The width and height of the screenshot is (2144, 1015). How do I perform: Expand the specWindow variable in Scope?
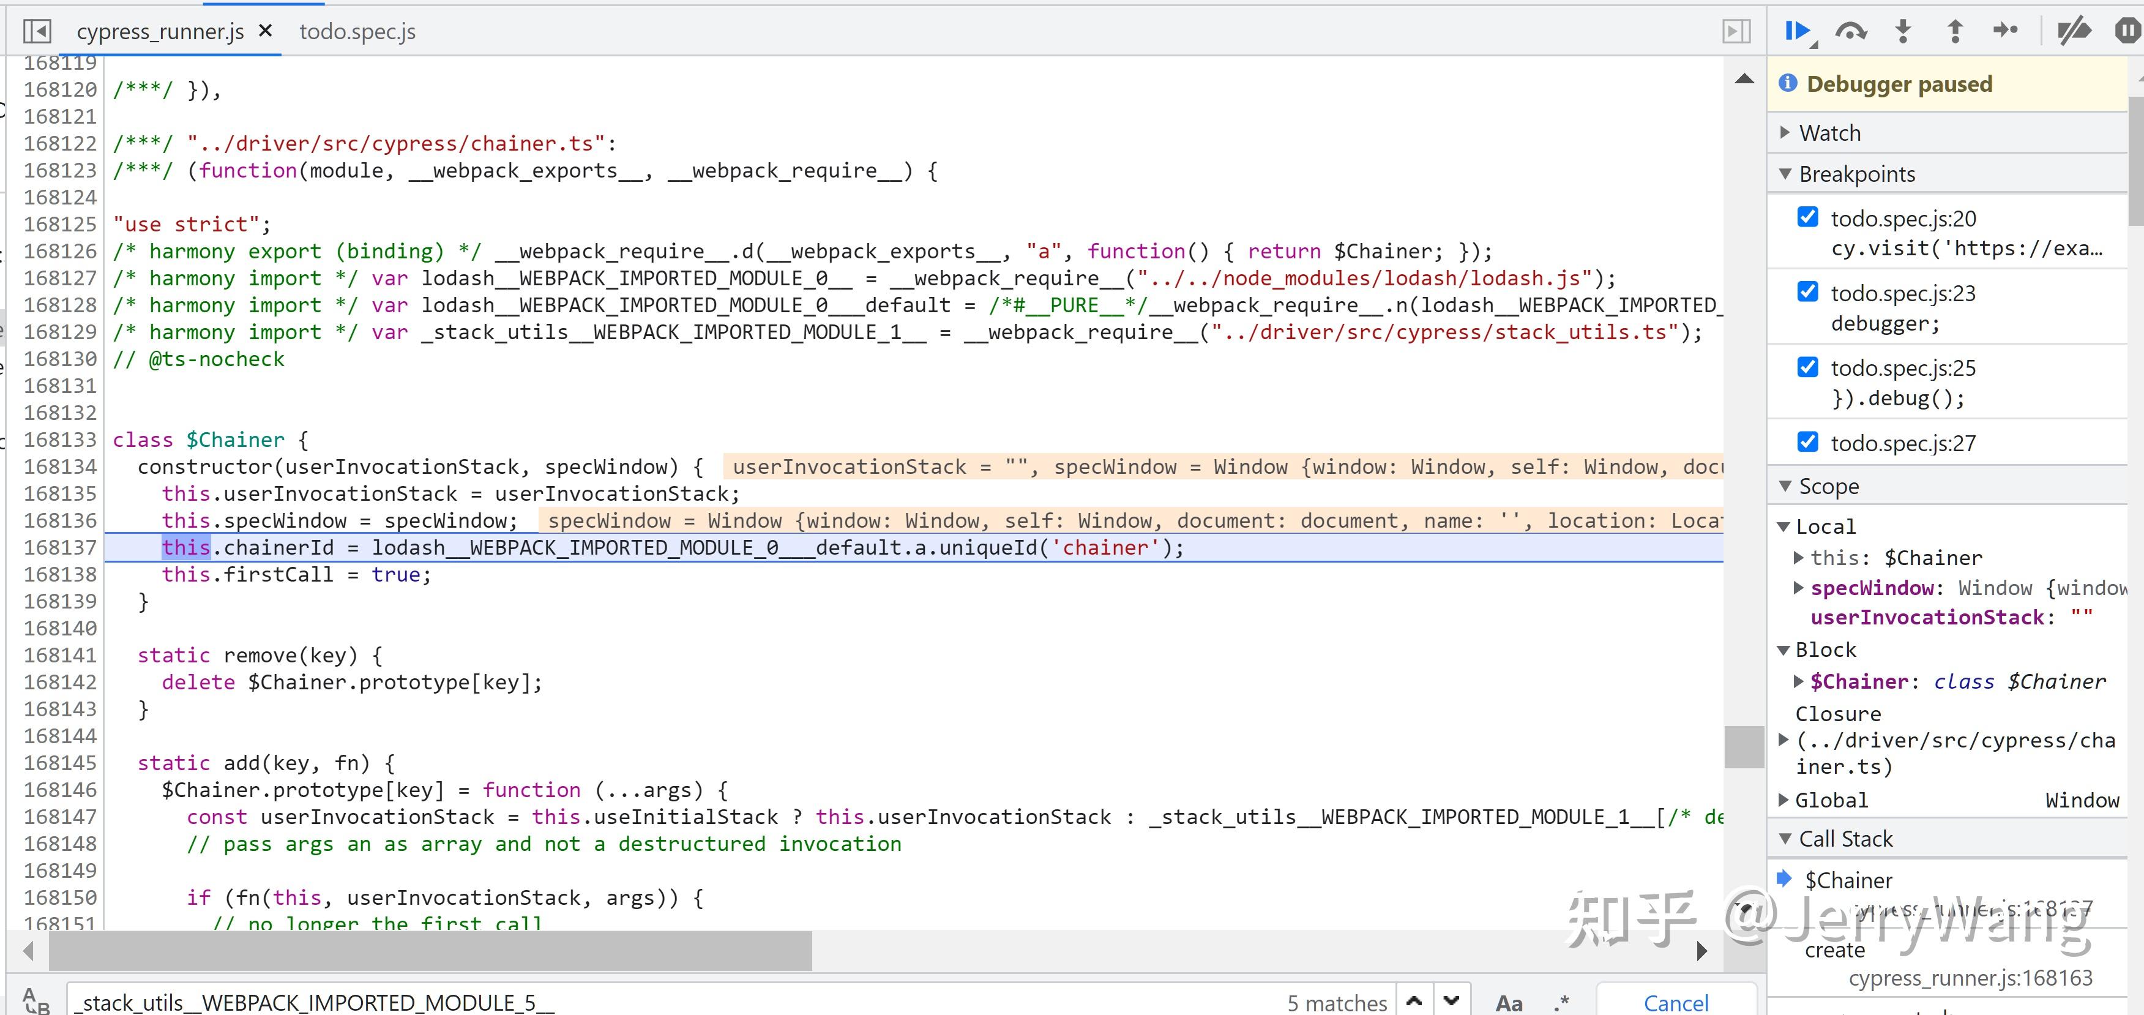(1799, 588)
